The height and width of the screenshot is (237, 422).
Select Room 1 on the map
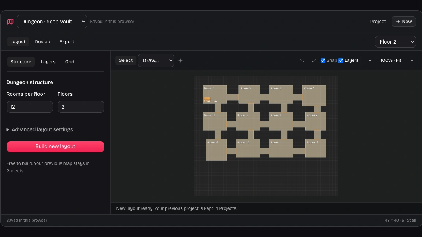coord(215,94)
